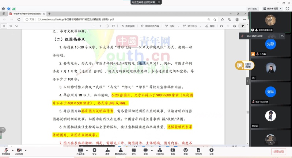Open the chat (聊天) panel
The width and height of the screenshot is (292, 158).
click(134, 151)
